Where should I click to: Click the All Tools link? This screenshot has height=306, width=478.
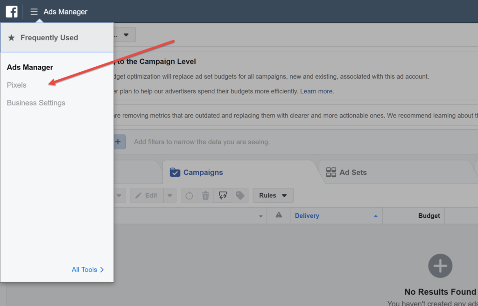pos(88,270)
